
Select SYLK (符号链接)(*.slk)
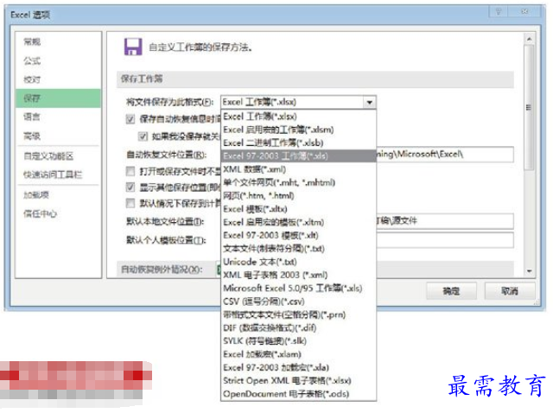coord(298,341)
